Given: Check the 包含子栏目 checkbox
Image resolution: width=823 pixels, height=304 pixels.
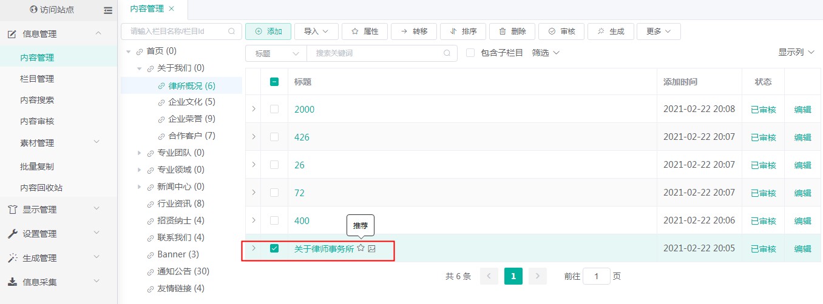Looking at the screenshot, I should click(470, 53).
